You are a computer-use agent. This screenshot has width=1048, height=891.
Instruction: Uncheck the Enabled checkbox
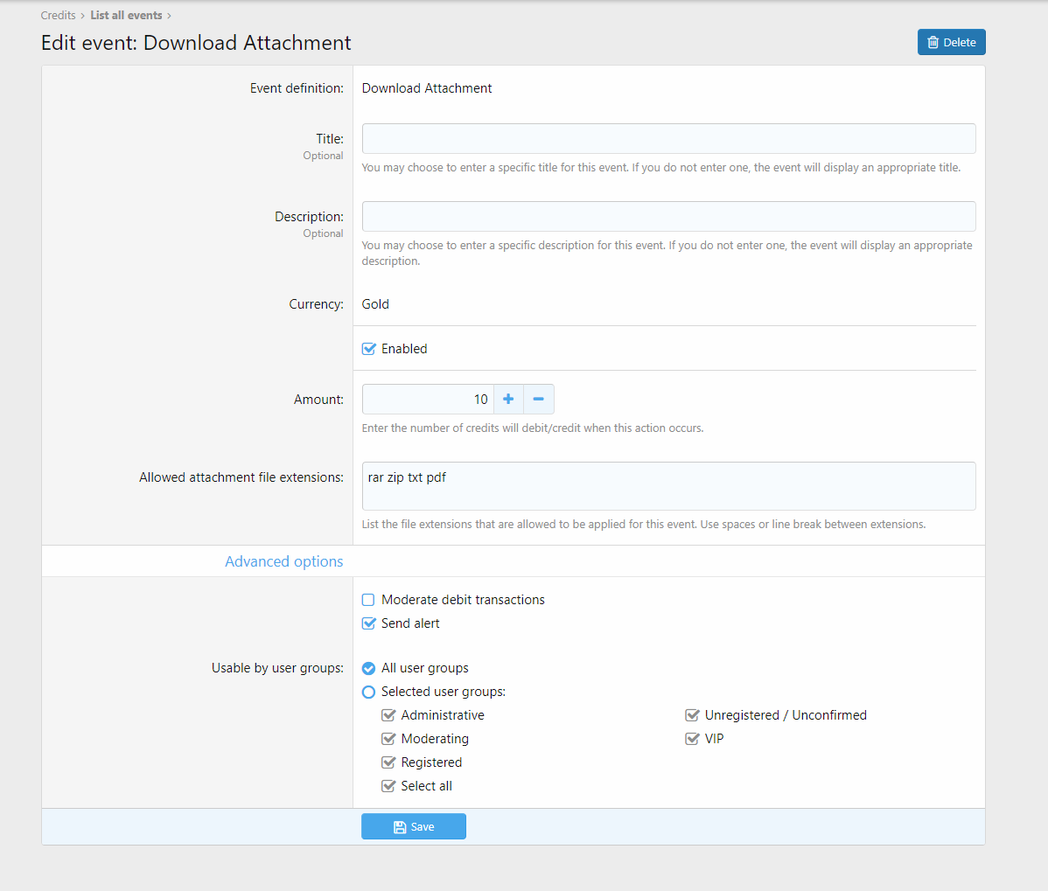[x=369, y=349]
